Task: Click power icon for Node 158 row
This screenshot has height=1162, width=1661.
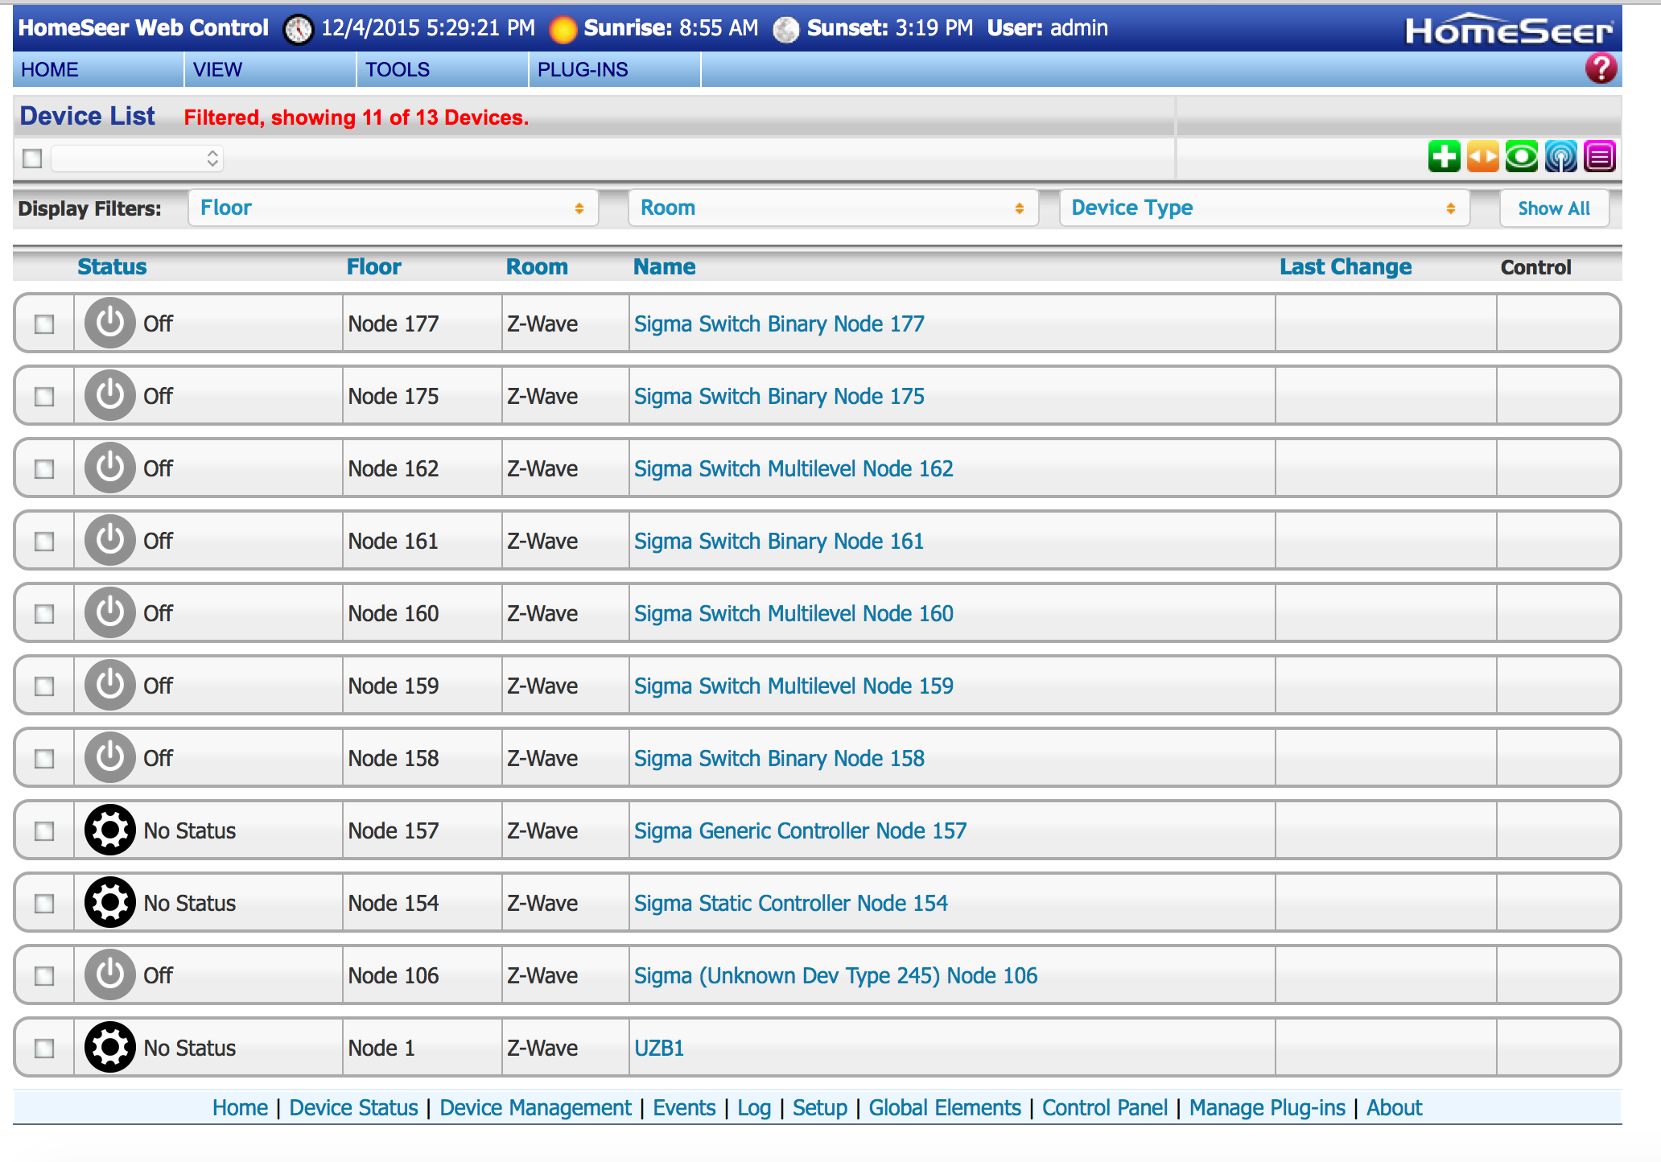Action: click(x=110, y=757)
